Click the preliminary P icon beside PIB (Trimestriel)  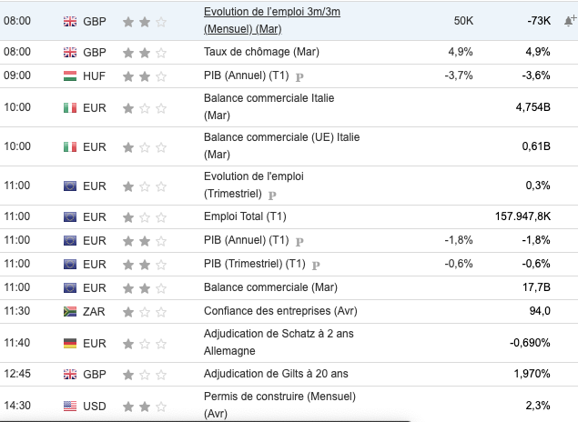(x=317, y=265)
